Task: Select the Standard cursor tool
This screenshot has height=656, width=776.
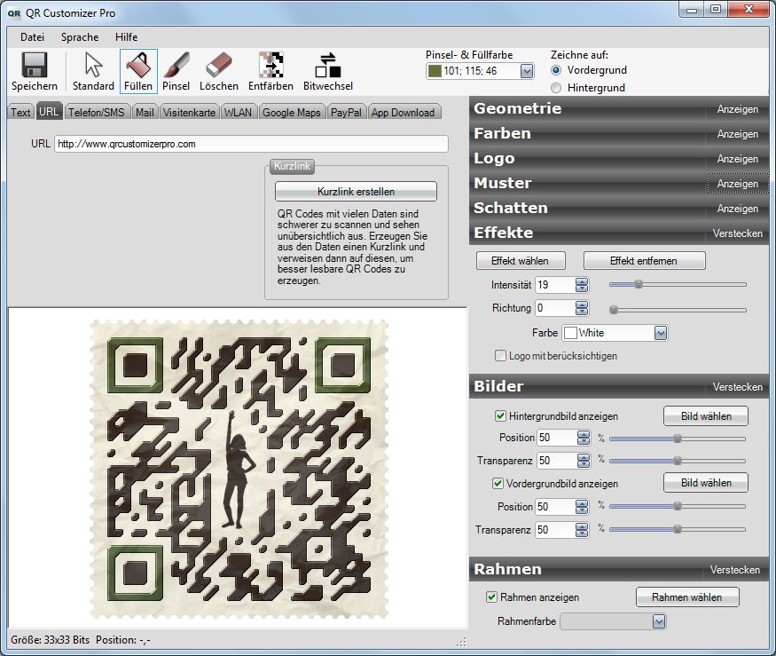Action: coord(93,71)
